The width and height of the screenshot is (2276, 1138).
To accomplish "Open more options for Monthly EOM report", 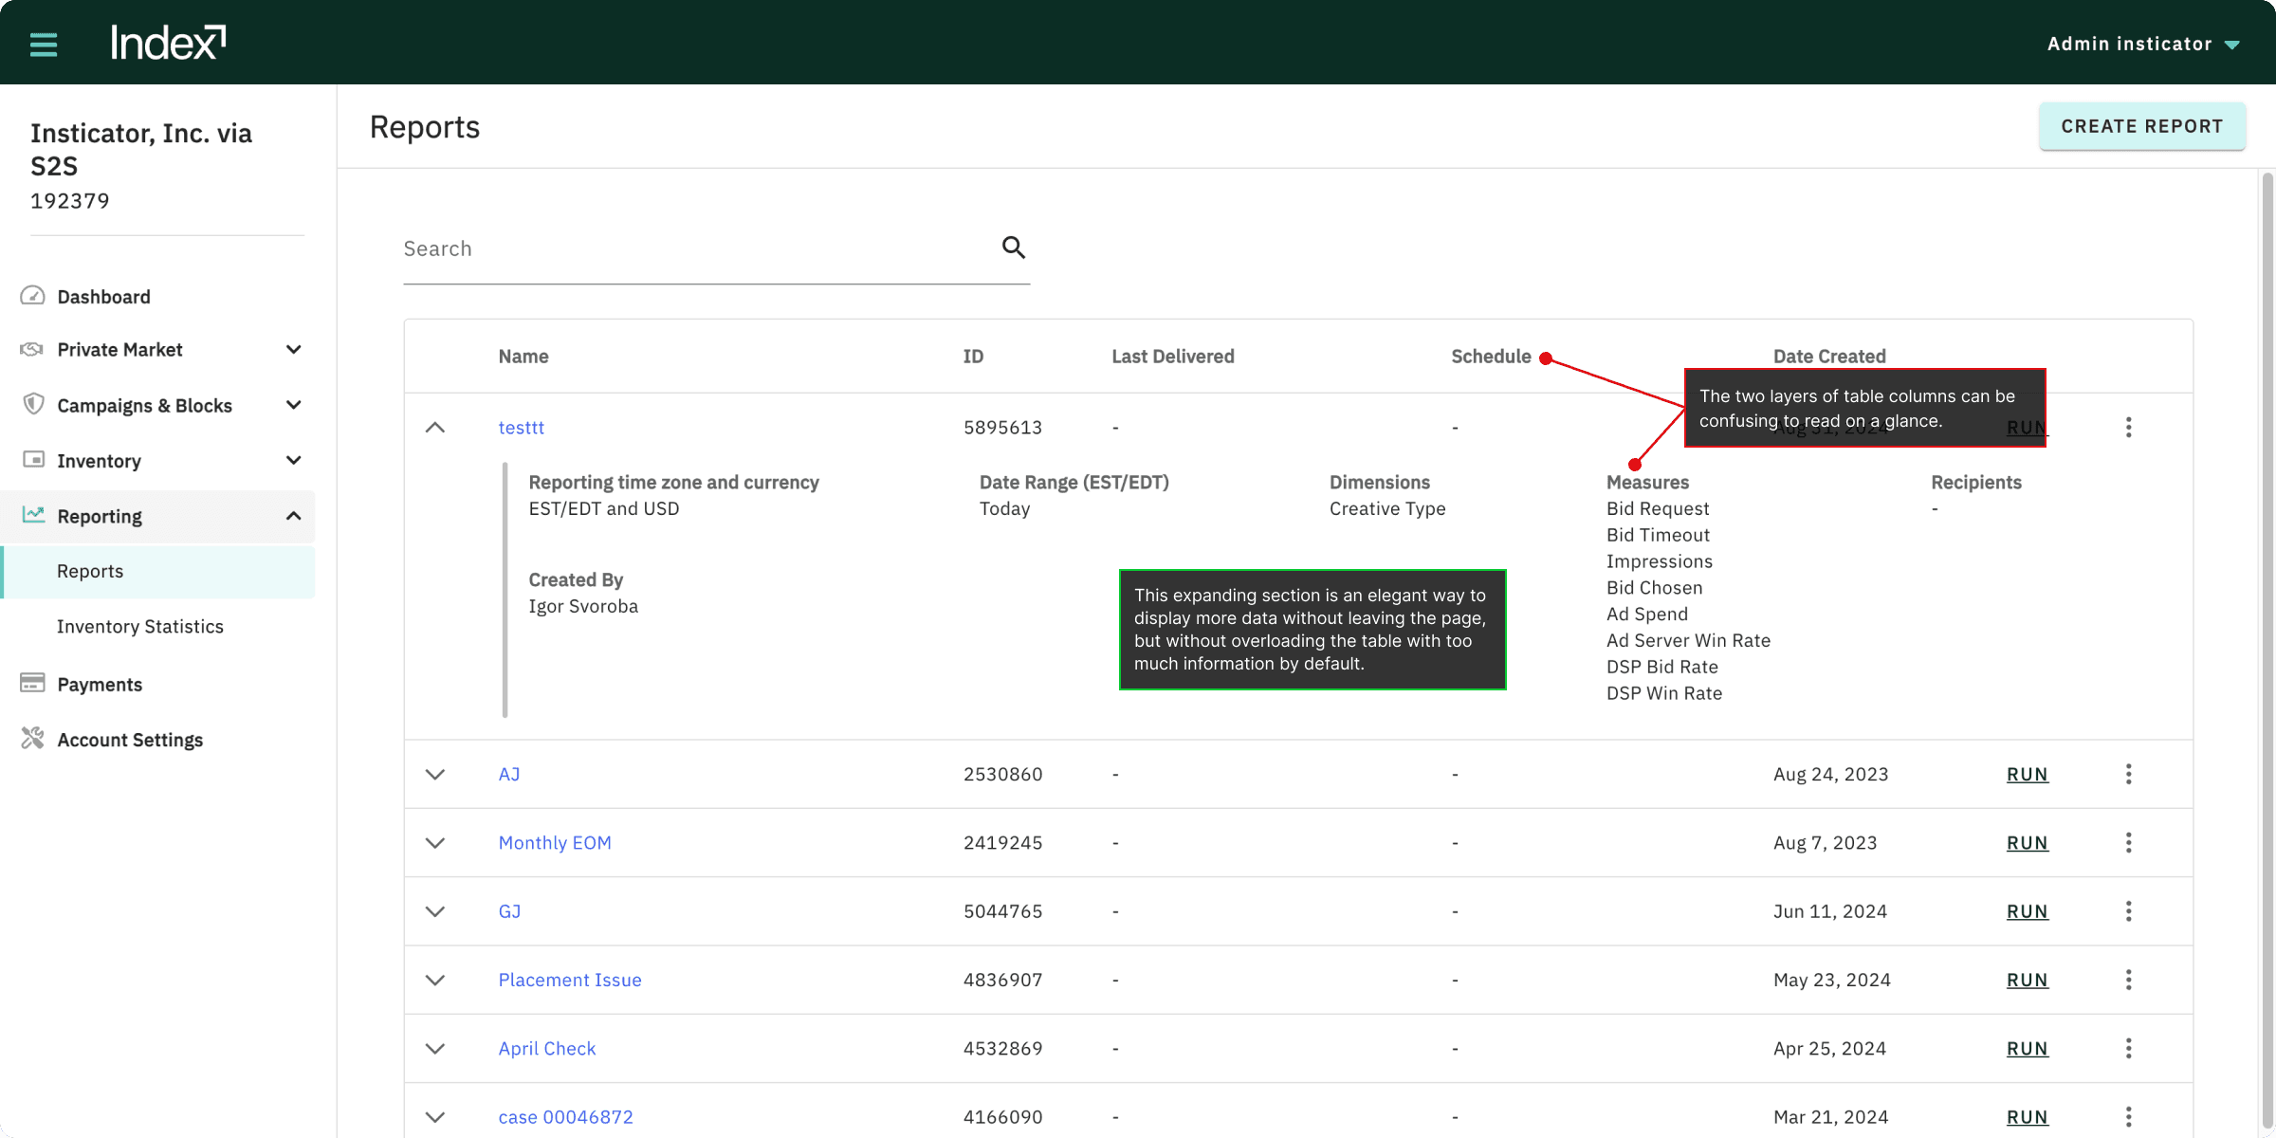I will pos(2129,843).
